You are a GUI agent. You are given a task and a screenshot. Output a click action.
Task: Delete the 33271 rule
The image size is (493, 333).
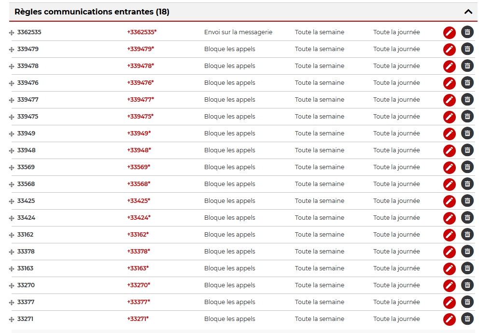(467, 319)
